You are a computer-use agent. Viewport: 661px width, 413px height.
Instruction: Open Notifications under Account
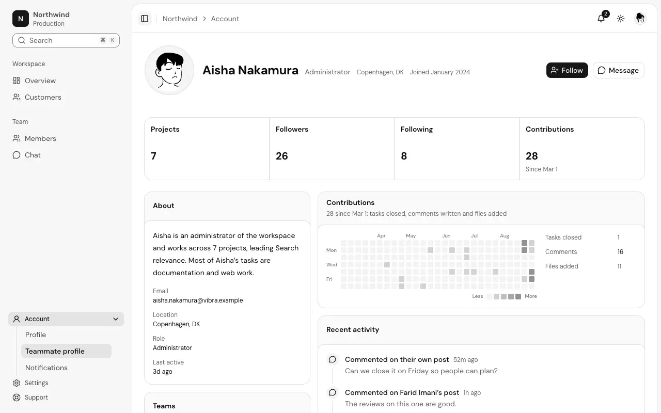(66, 368)
